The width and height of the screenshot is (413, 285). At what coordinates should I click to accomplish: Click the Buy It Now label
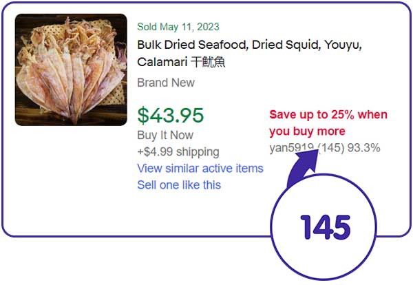pyautogui.click(x=165, y=135)
